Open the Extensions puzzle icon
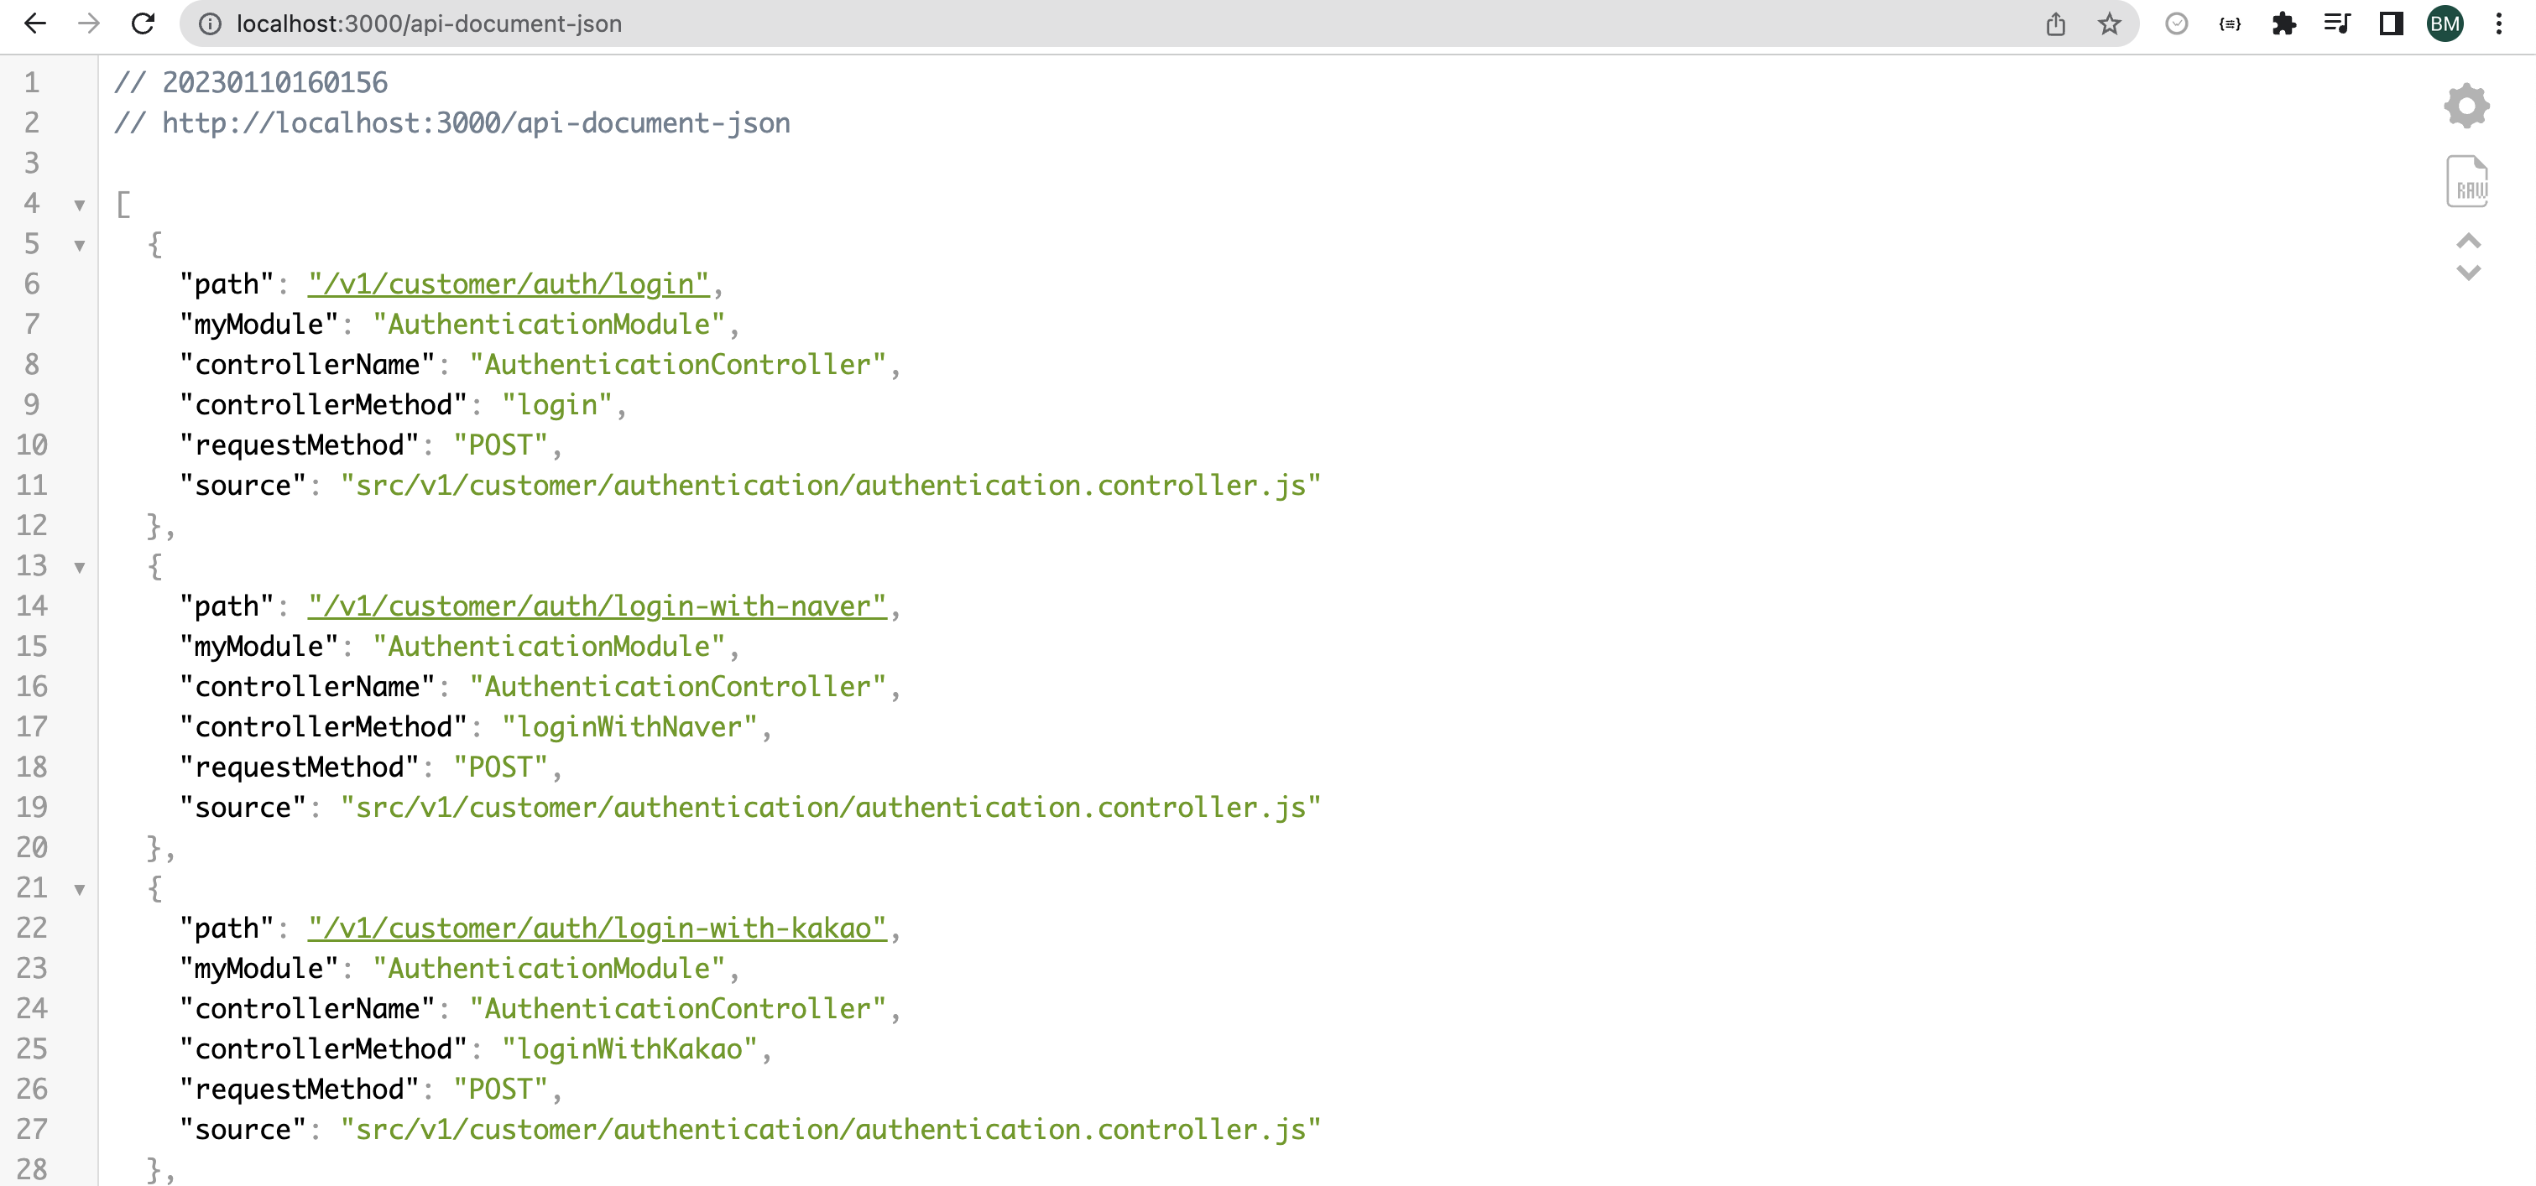The height and width of the screenshot is (1186, 2536). (2284, 23)
